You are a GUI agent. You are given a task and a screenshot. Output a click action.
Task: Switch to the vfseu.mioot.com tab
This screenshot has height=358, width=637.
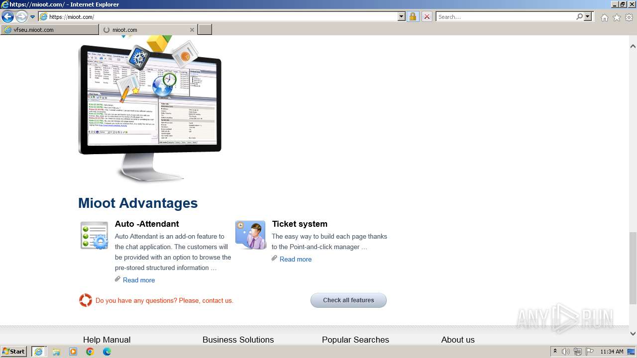50,30
